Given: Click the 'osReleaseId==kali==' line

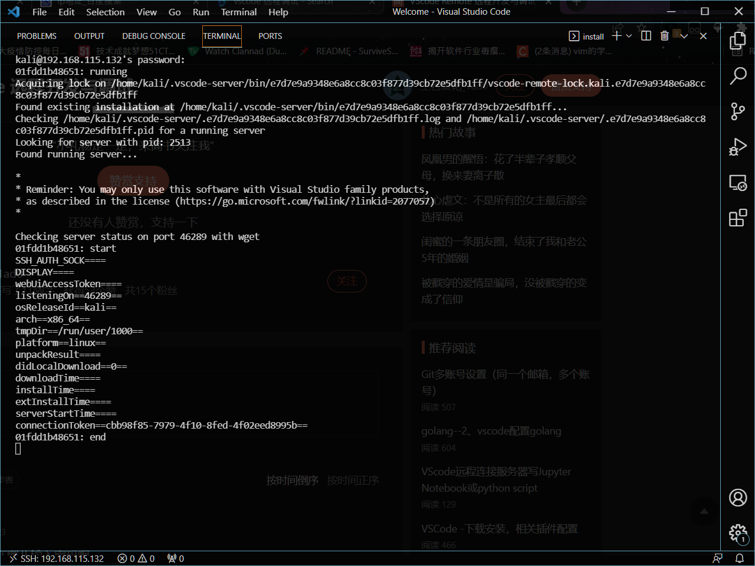Looking at the screenshot, I should click(x=66, y=307).
